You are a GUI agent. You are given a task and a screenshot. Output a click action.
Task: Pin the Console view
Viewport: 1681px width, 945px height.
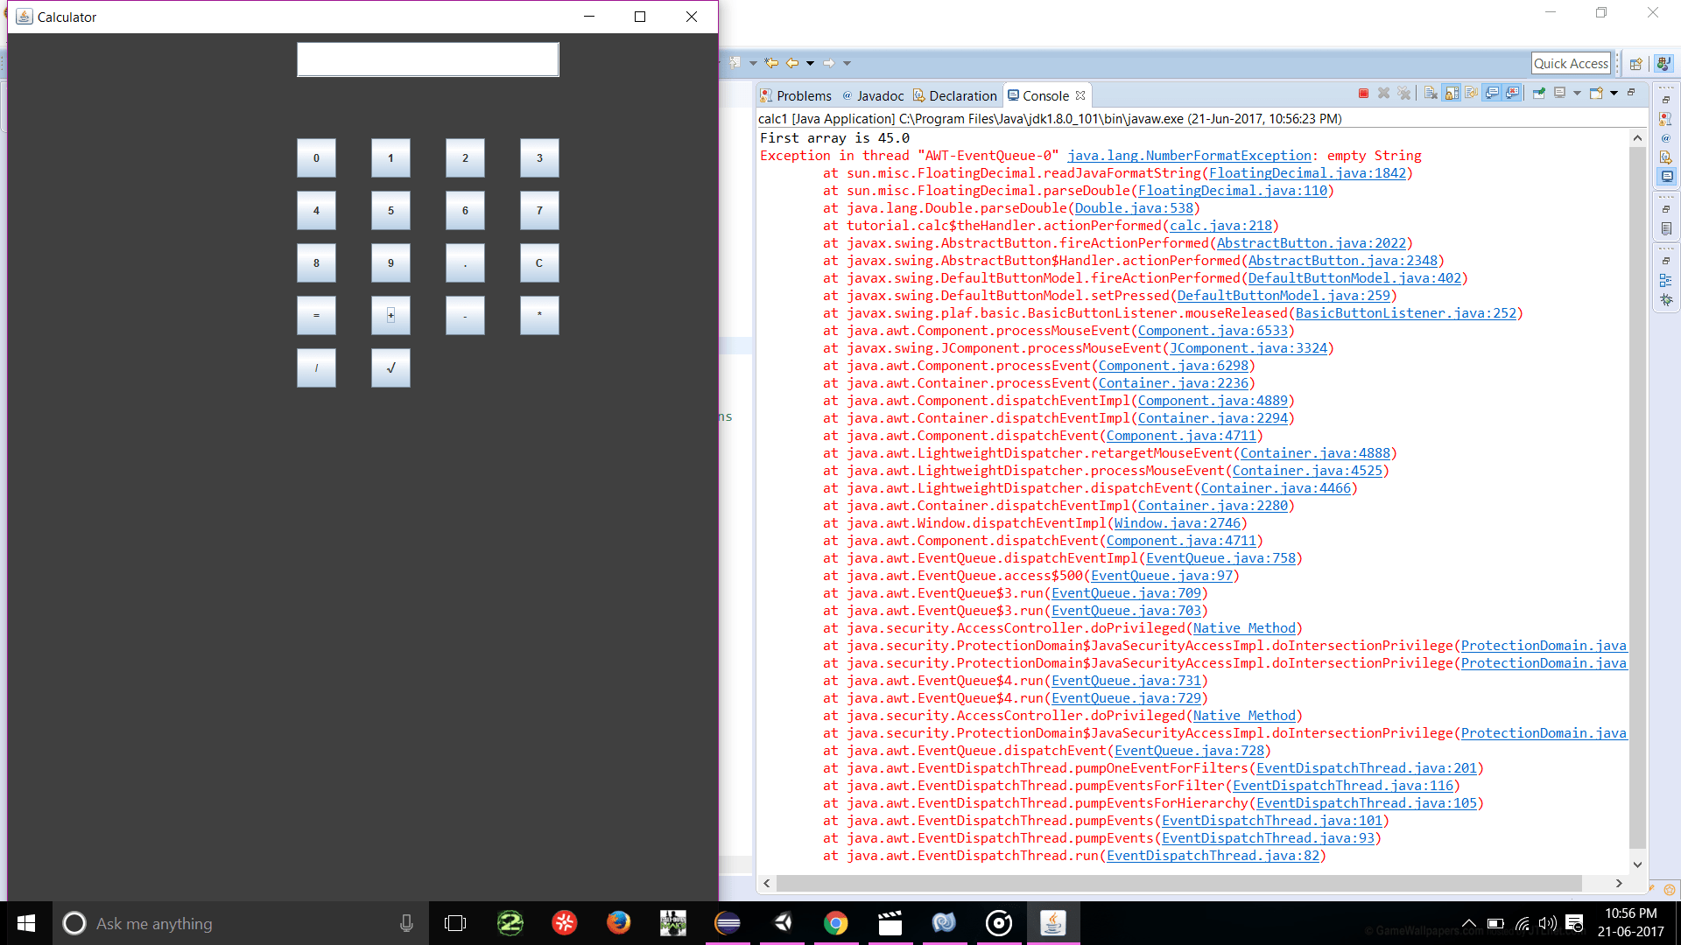pyautogui.click(x=1538, y=93)
